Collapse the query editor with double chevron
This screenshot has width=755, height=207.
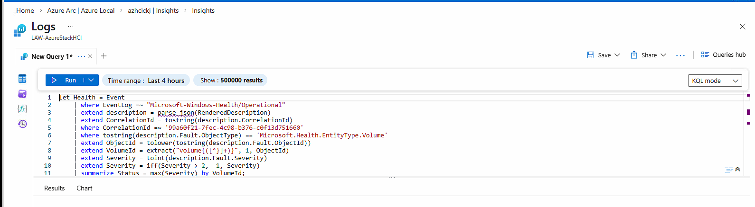pos(737,169)
